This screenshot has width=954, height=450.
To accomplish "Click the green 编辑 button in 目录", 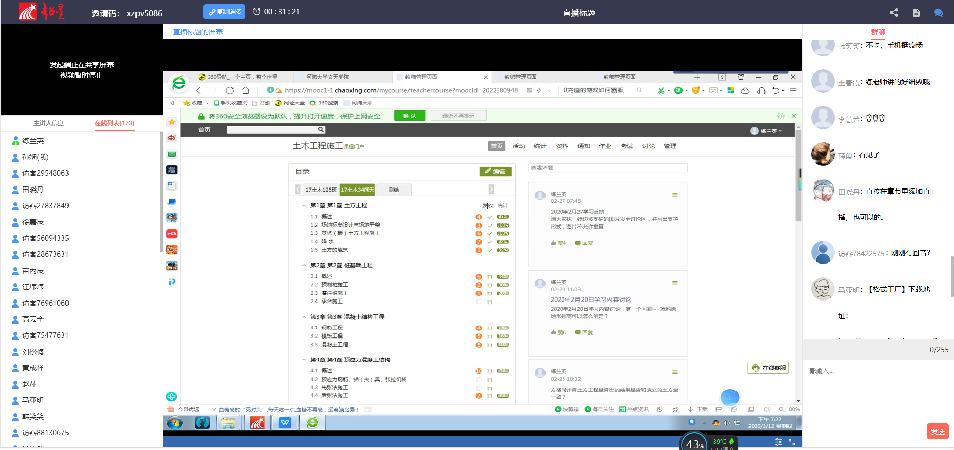I will coord(495,171).
